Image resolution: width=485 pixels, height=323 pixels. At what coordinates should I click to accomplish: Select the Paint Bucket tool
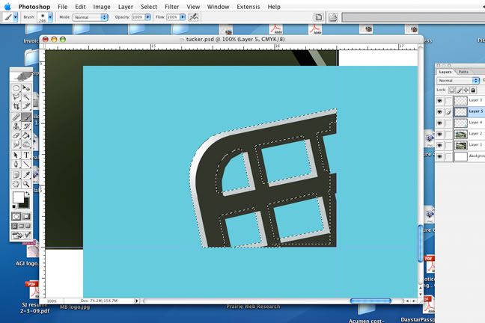pyautogui.click(x=27, y=135)
